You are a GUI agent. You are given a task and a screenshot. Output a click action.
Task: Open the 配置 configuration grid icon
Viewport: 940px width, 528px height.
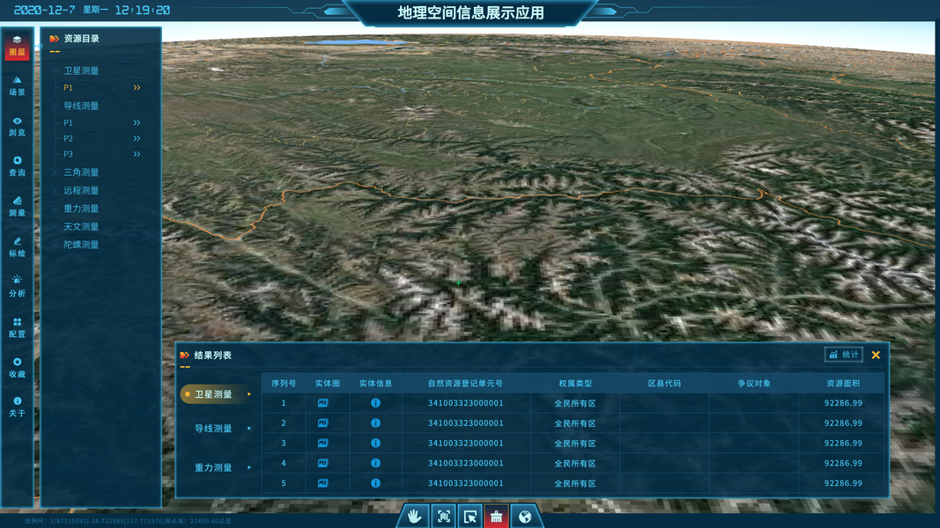(17, 327)
